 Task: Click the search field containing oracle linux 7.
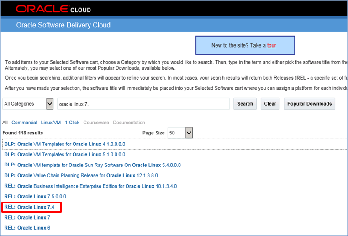pos(143,104)
